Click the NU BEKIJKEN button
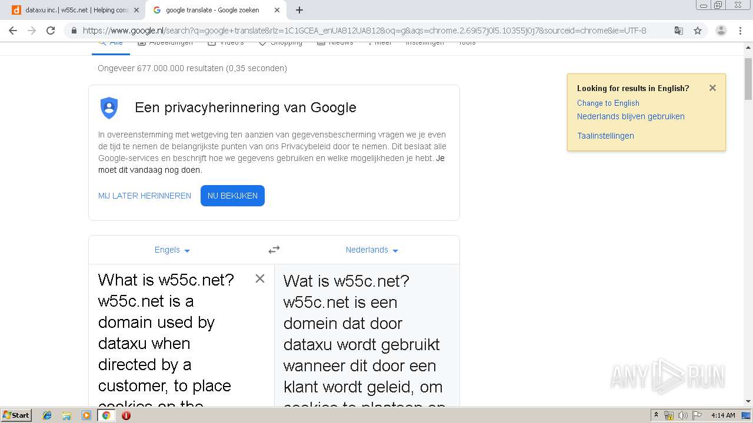Viewport: 753px width, 423px height. coord(232,196)
